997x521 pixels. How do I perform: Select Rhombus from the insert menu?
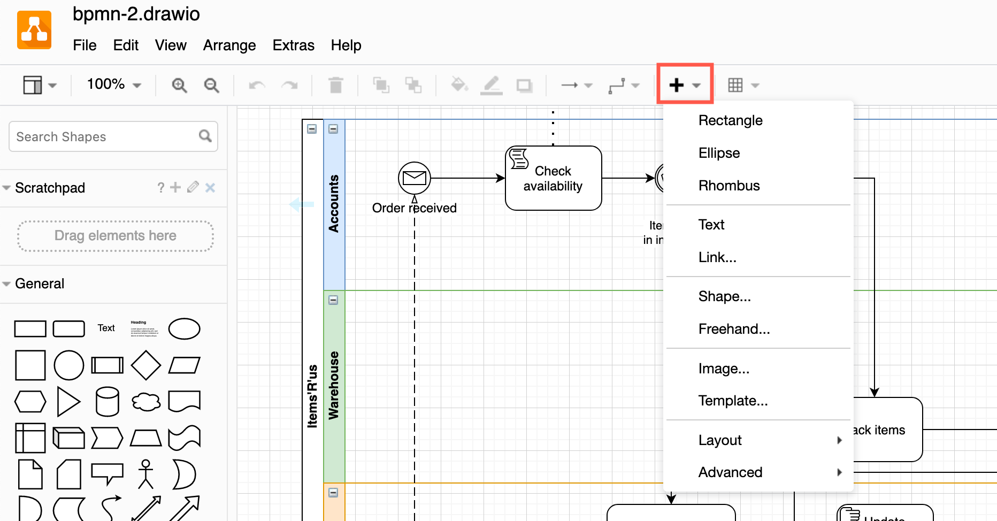click(728, 185)
